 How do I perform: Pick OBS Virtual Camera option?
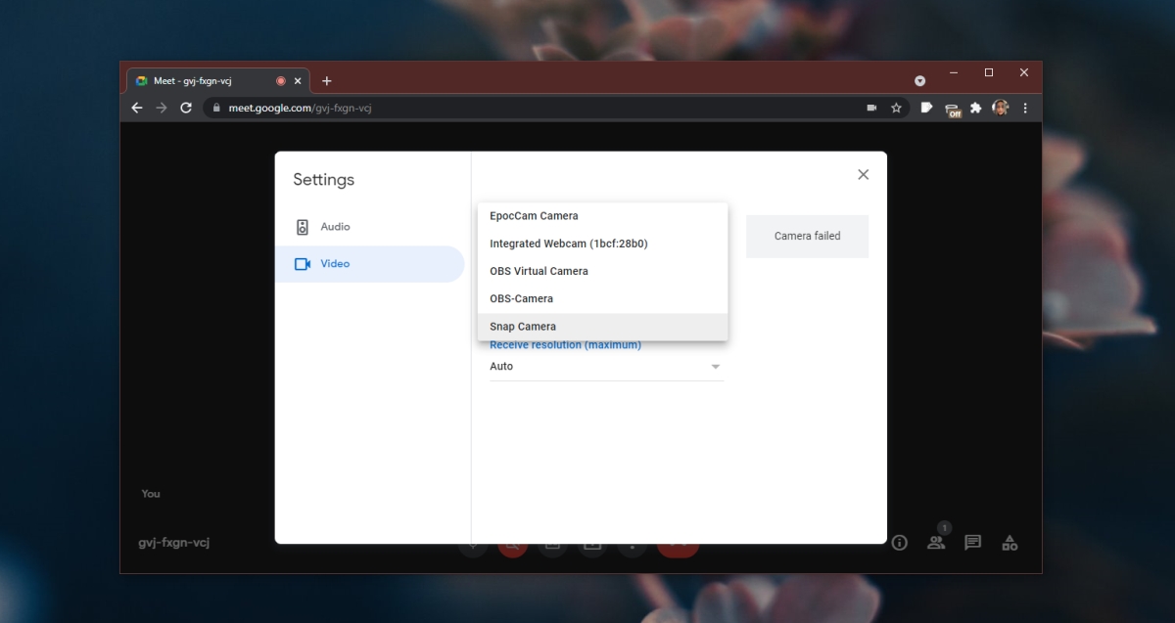tap(602, 271)
